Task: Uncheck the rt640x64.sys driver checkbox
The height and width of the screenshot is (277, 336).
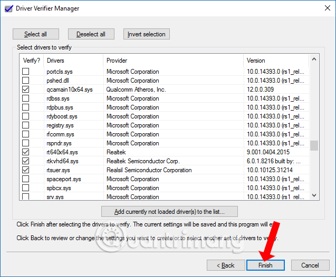Action: click(x=25, y=152)
